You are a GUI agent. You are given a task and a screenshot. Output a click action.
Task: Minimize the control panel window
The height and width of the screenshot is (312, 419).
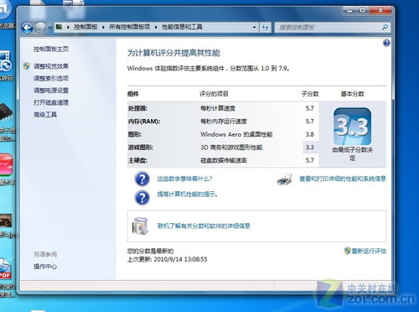pos(349,10)
